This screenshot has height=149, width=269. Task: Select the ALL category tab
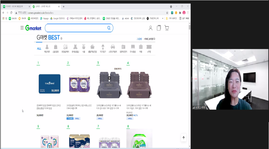39,49
